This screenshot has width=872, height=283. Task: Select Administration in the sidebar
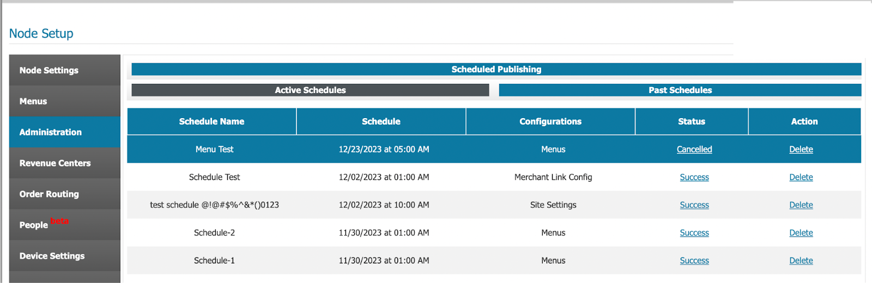coord(64,132)
